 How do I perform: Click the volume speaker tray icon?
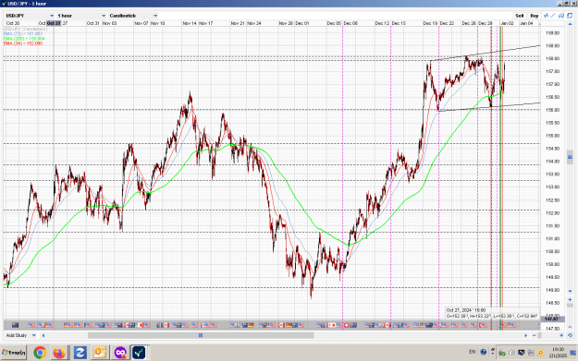click(x=511, y=353)
